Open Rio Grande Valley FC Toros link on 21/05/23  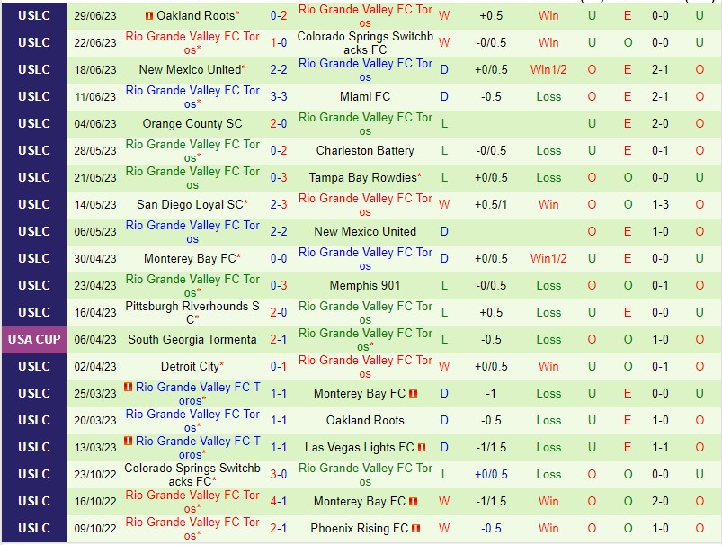[x=192, y=177]
